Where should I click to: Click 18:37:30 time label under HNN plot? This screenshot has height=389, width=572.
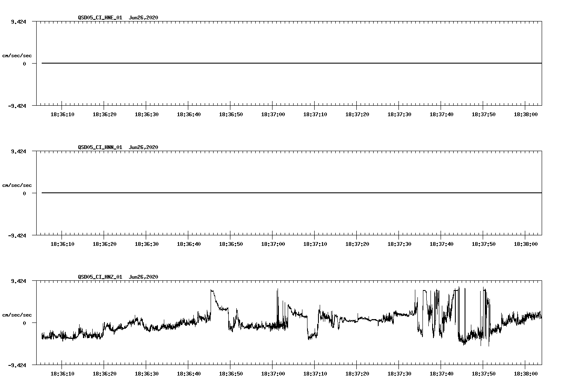[399, 244]
